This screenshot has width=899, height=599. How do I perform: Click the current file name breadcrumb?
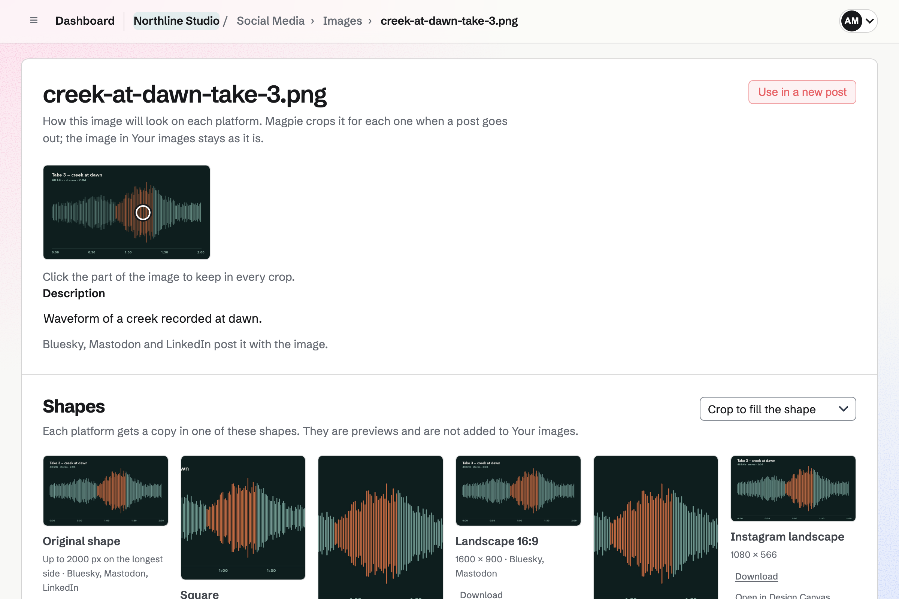[x=449, y=21]
